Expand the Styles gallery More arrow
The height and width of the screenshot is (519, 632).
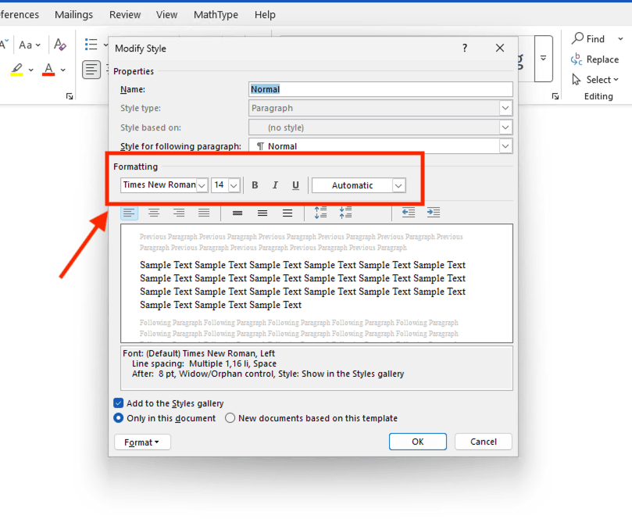(x=543, y=59)
